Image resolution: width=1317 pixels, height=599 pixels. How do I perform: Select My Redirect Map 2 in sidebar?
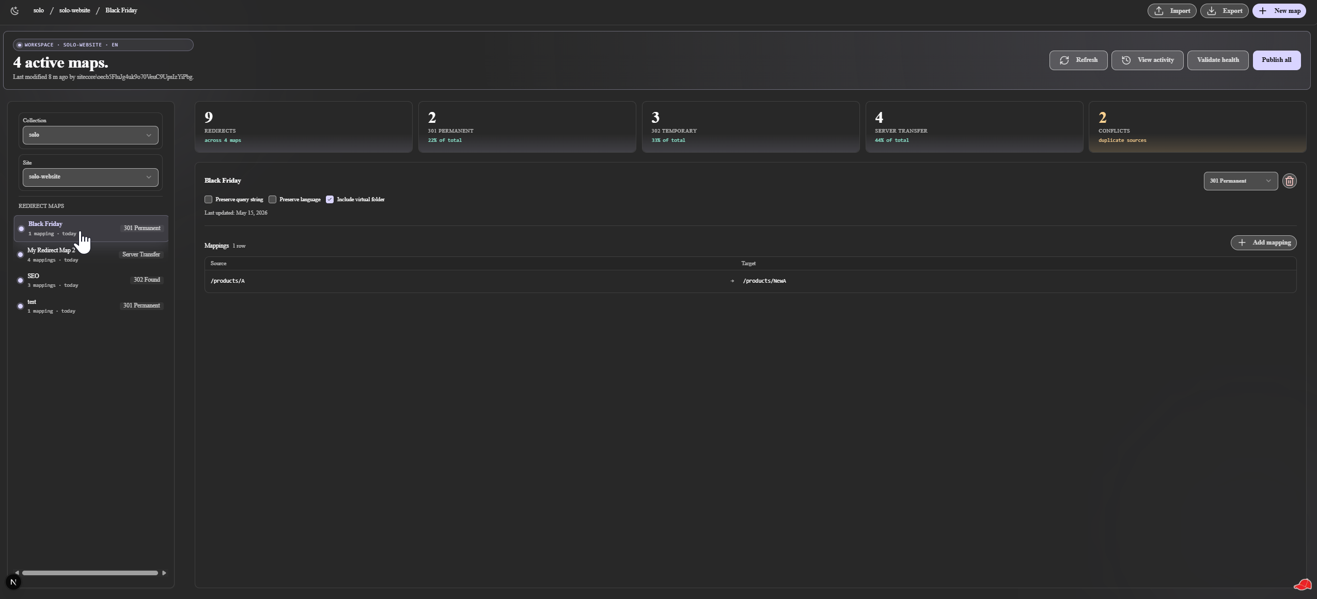click(x=91, y=254)
